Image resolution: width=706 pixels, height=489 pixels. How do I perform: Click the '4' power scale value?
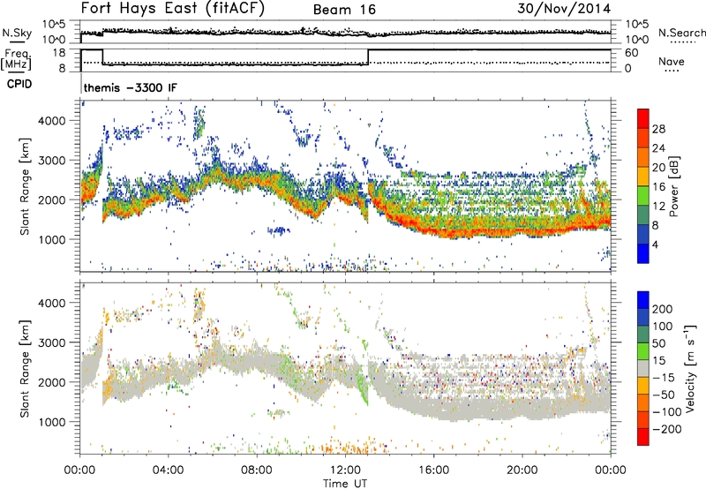tap(655, 244)
